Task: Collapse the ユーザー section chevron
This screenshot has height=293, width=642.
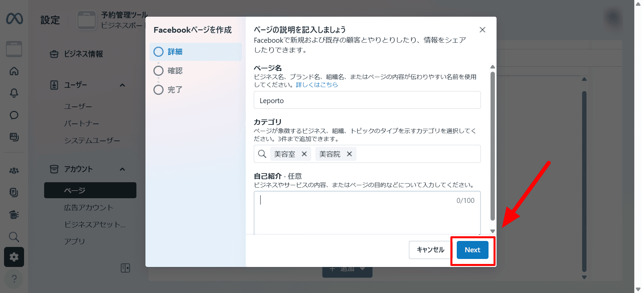Action: pos(122,85)
